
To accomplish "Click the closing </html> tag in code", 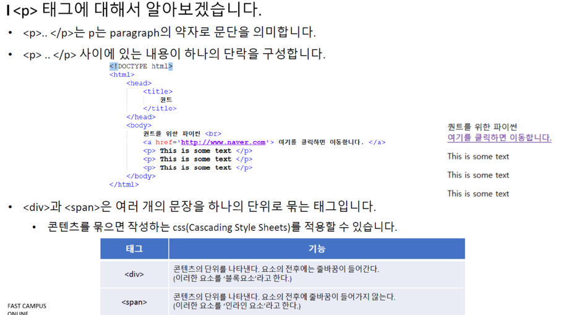I will point(124,184).
